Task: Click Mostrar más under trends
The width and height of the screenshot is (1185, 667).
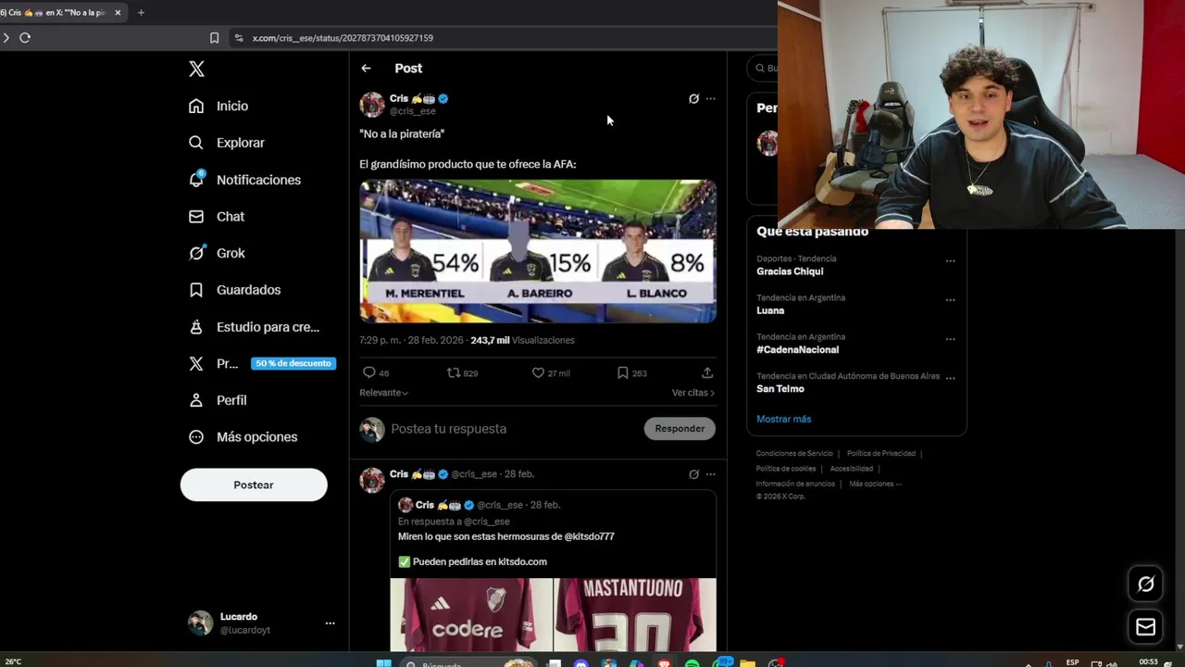Action: 783,419
